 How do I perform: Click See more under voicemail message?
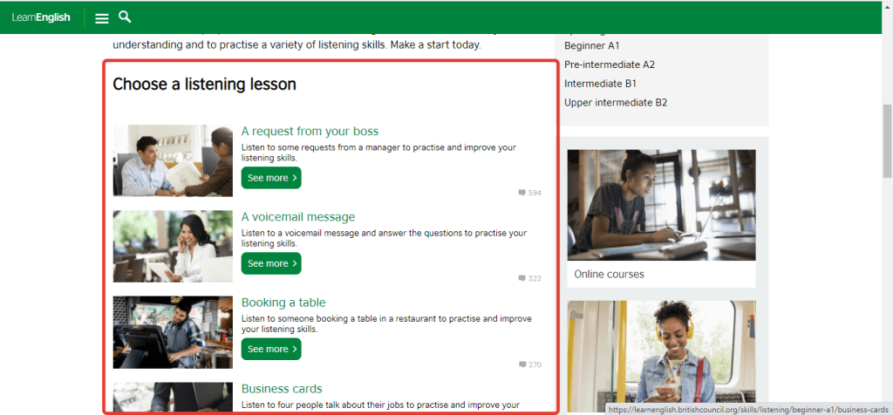tap(271, 263)
